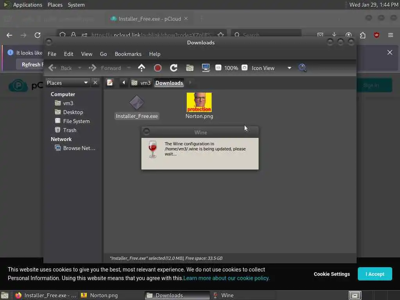400x300 pixels.
Task: Open the Places sidebar dropdown
Action: (x=68, y=83)
